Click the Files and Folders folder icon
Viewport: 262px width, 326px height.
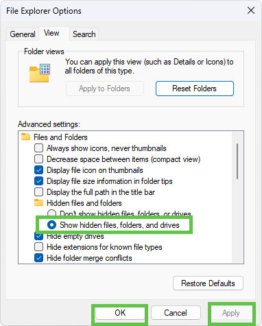[25, 137]
